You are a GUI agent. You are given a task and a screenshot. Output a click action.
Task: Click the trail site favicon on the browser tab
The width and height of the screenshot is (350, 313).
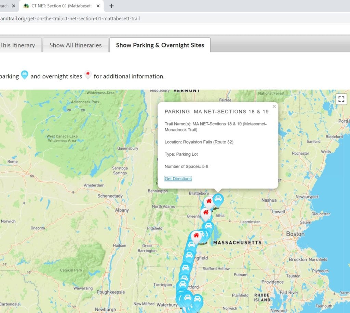tap(26, 6)
